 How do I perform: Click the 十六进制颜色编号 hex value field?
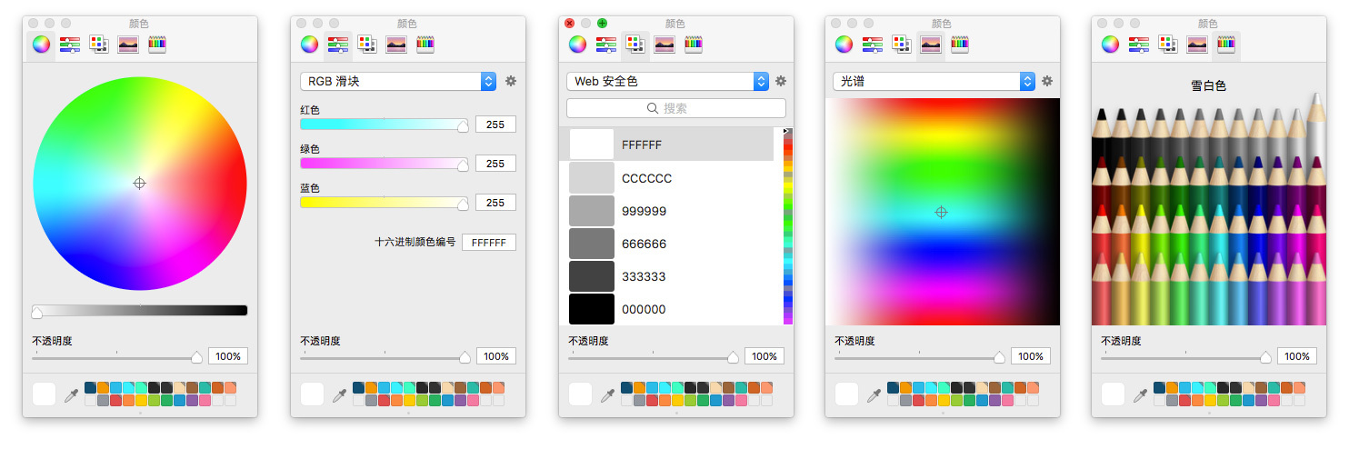point(489,242)
